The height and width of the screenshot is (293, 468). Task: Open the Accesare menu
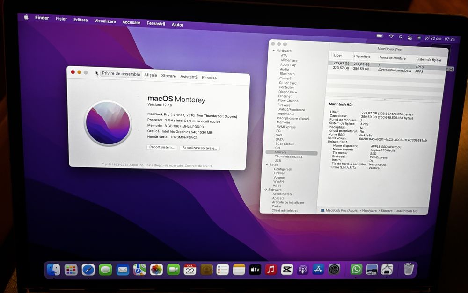pos(132,22)
